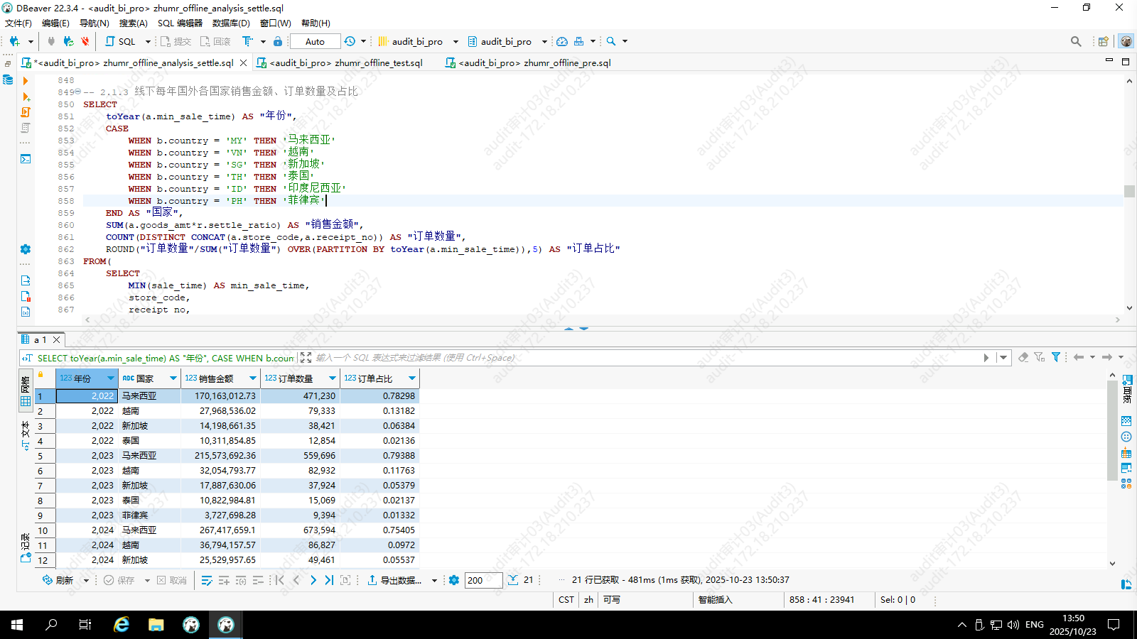Open the 国家 column filter dropdown

[x=173, y=378]
